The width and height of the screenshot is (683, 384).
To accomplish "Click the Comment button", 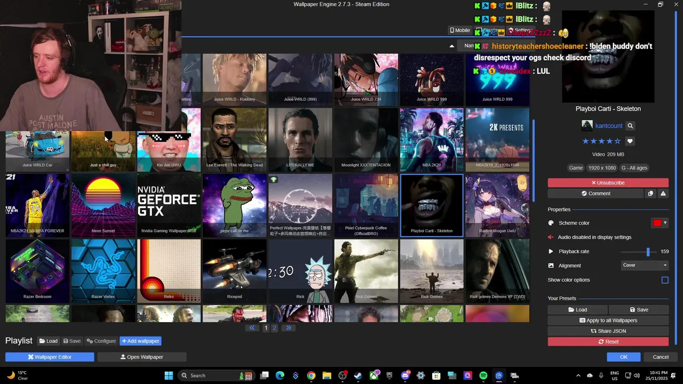I will coord(595,194).
